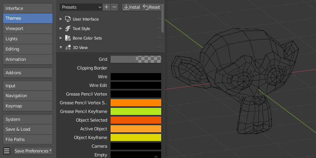Image resolution: width=316 pixels, height=158 pixels.
Task: Open the Add-ons section
Action: 28,73
